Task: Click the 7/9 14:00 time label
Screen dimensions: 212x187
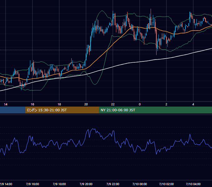Action: pos(6,184)
